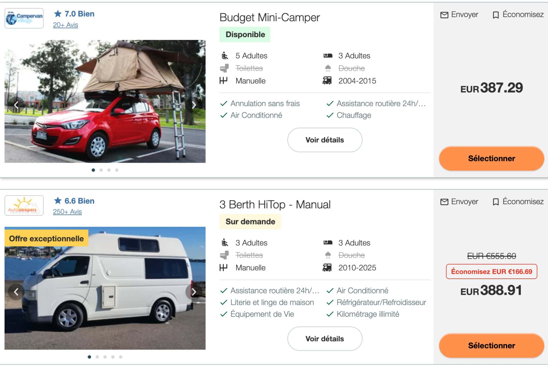Open the 20+ Avis reviews link

(65, 25)
